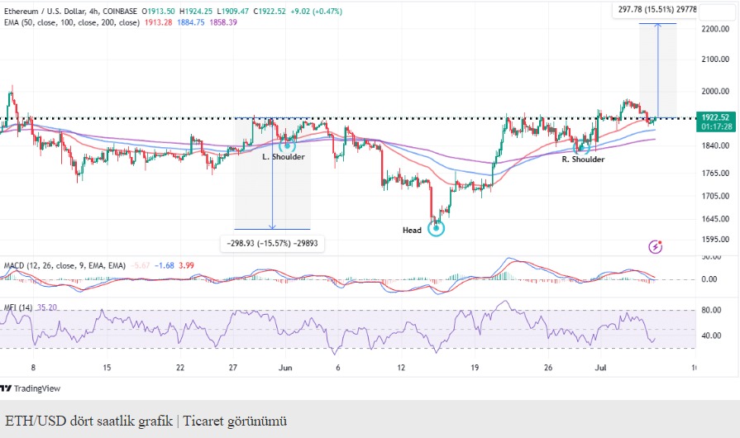Screen dimensions: 740x438
Task: Open the MACD (12, 26, close, 9) indicator legend
Action: [64, 265]
